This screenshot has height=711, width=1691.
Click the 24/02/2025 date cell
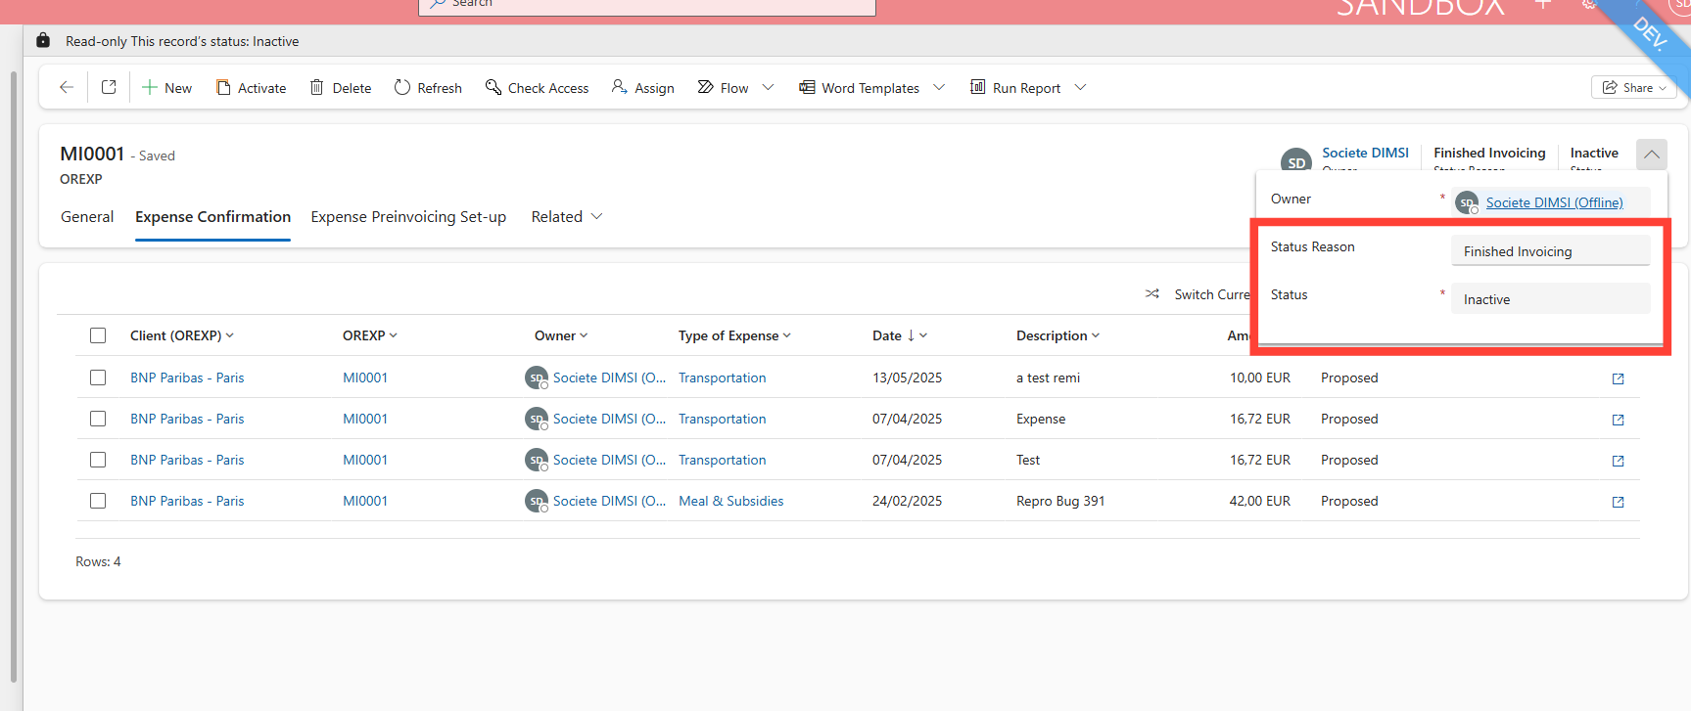click(907, 501)
